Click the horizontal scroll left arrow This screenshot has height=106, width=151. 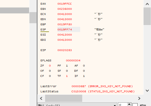click(x=41, y=98)
